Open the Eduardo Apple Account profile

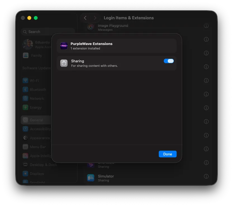[36, 44]
